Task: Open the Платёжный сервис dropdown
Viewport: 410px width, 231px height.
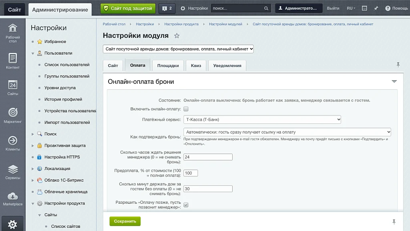Action: point(262,120)
